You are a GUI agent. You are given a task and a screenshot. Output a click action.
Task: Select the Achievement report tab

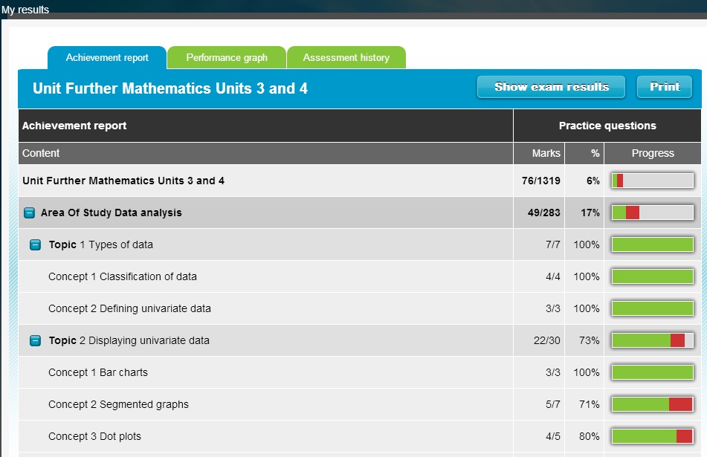pyautogui.click(x=107, y=58)
